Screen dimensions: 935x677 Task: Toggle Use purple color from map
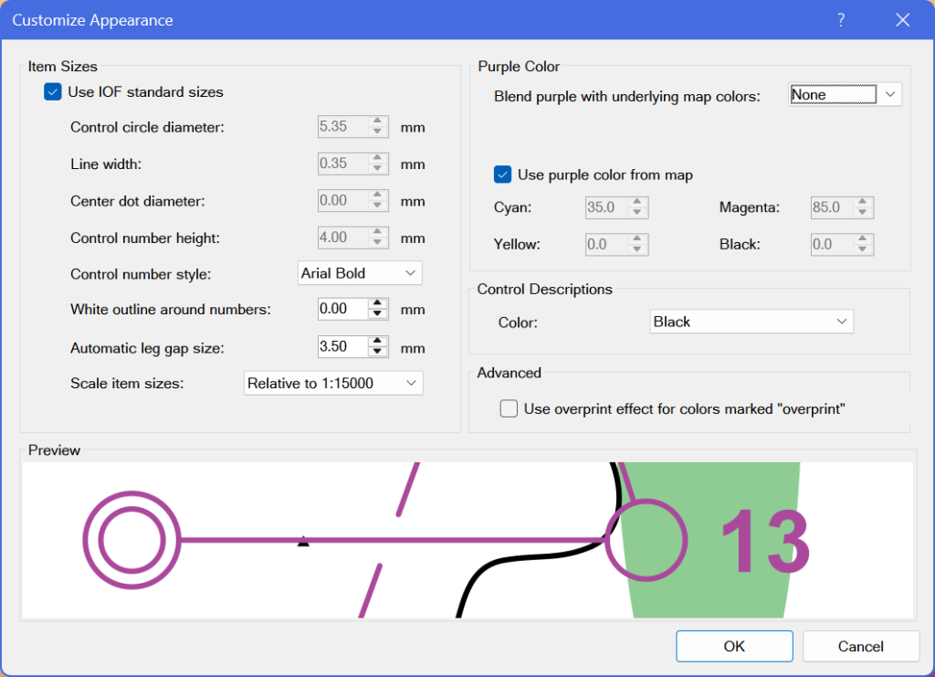(502, 175)
